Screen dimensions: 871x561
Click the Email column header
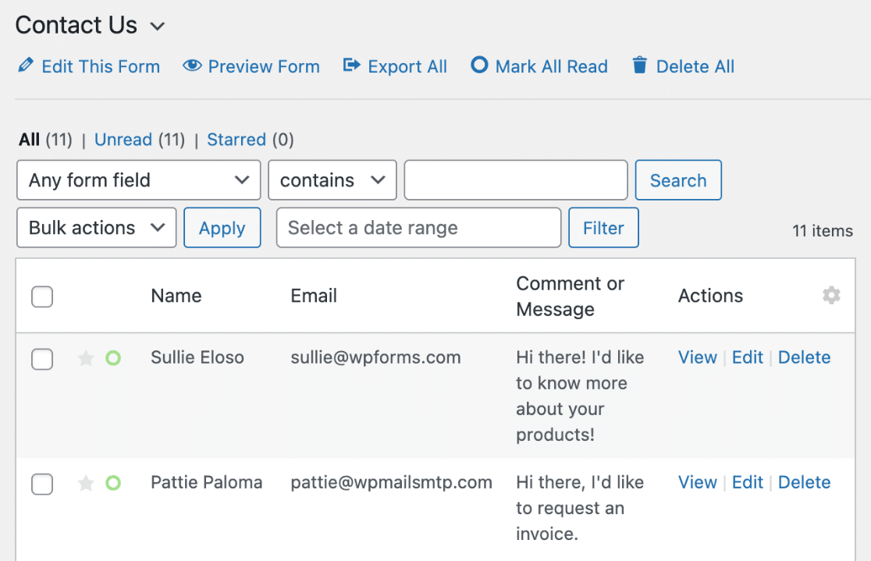point(314,296)
